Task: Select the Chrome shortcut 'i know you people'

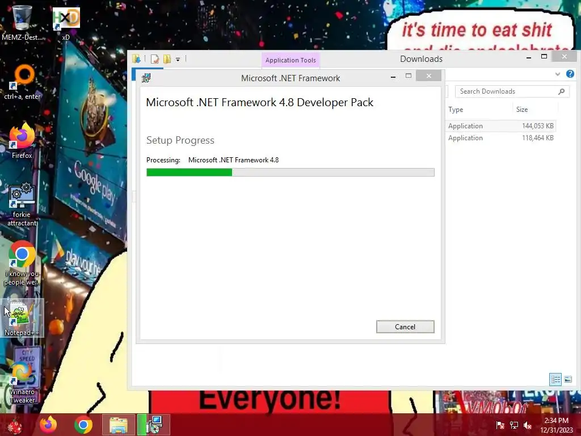Action: pos(22,263)
